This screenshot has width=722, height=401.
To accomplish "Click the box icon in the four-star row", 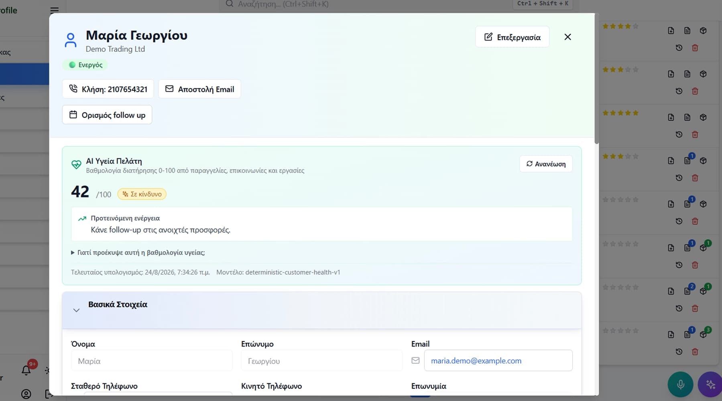I will [703, 30].
